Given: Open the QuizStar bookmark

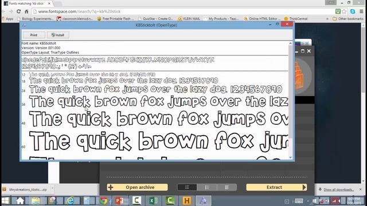Looking at the screenshot, I should pos(155,19).
